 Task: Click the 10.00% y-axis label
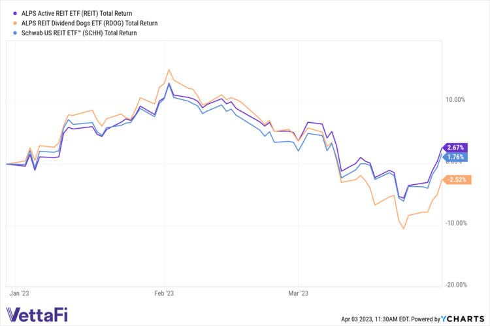click(455, 100)
